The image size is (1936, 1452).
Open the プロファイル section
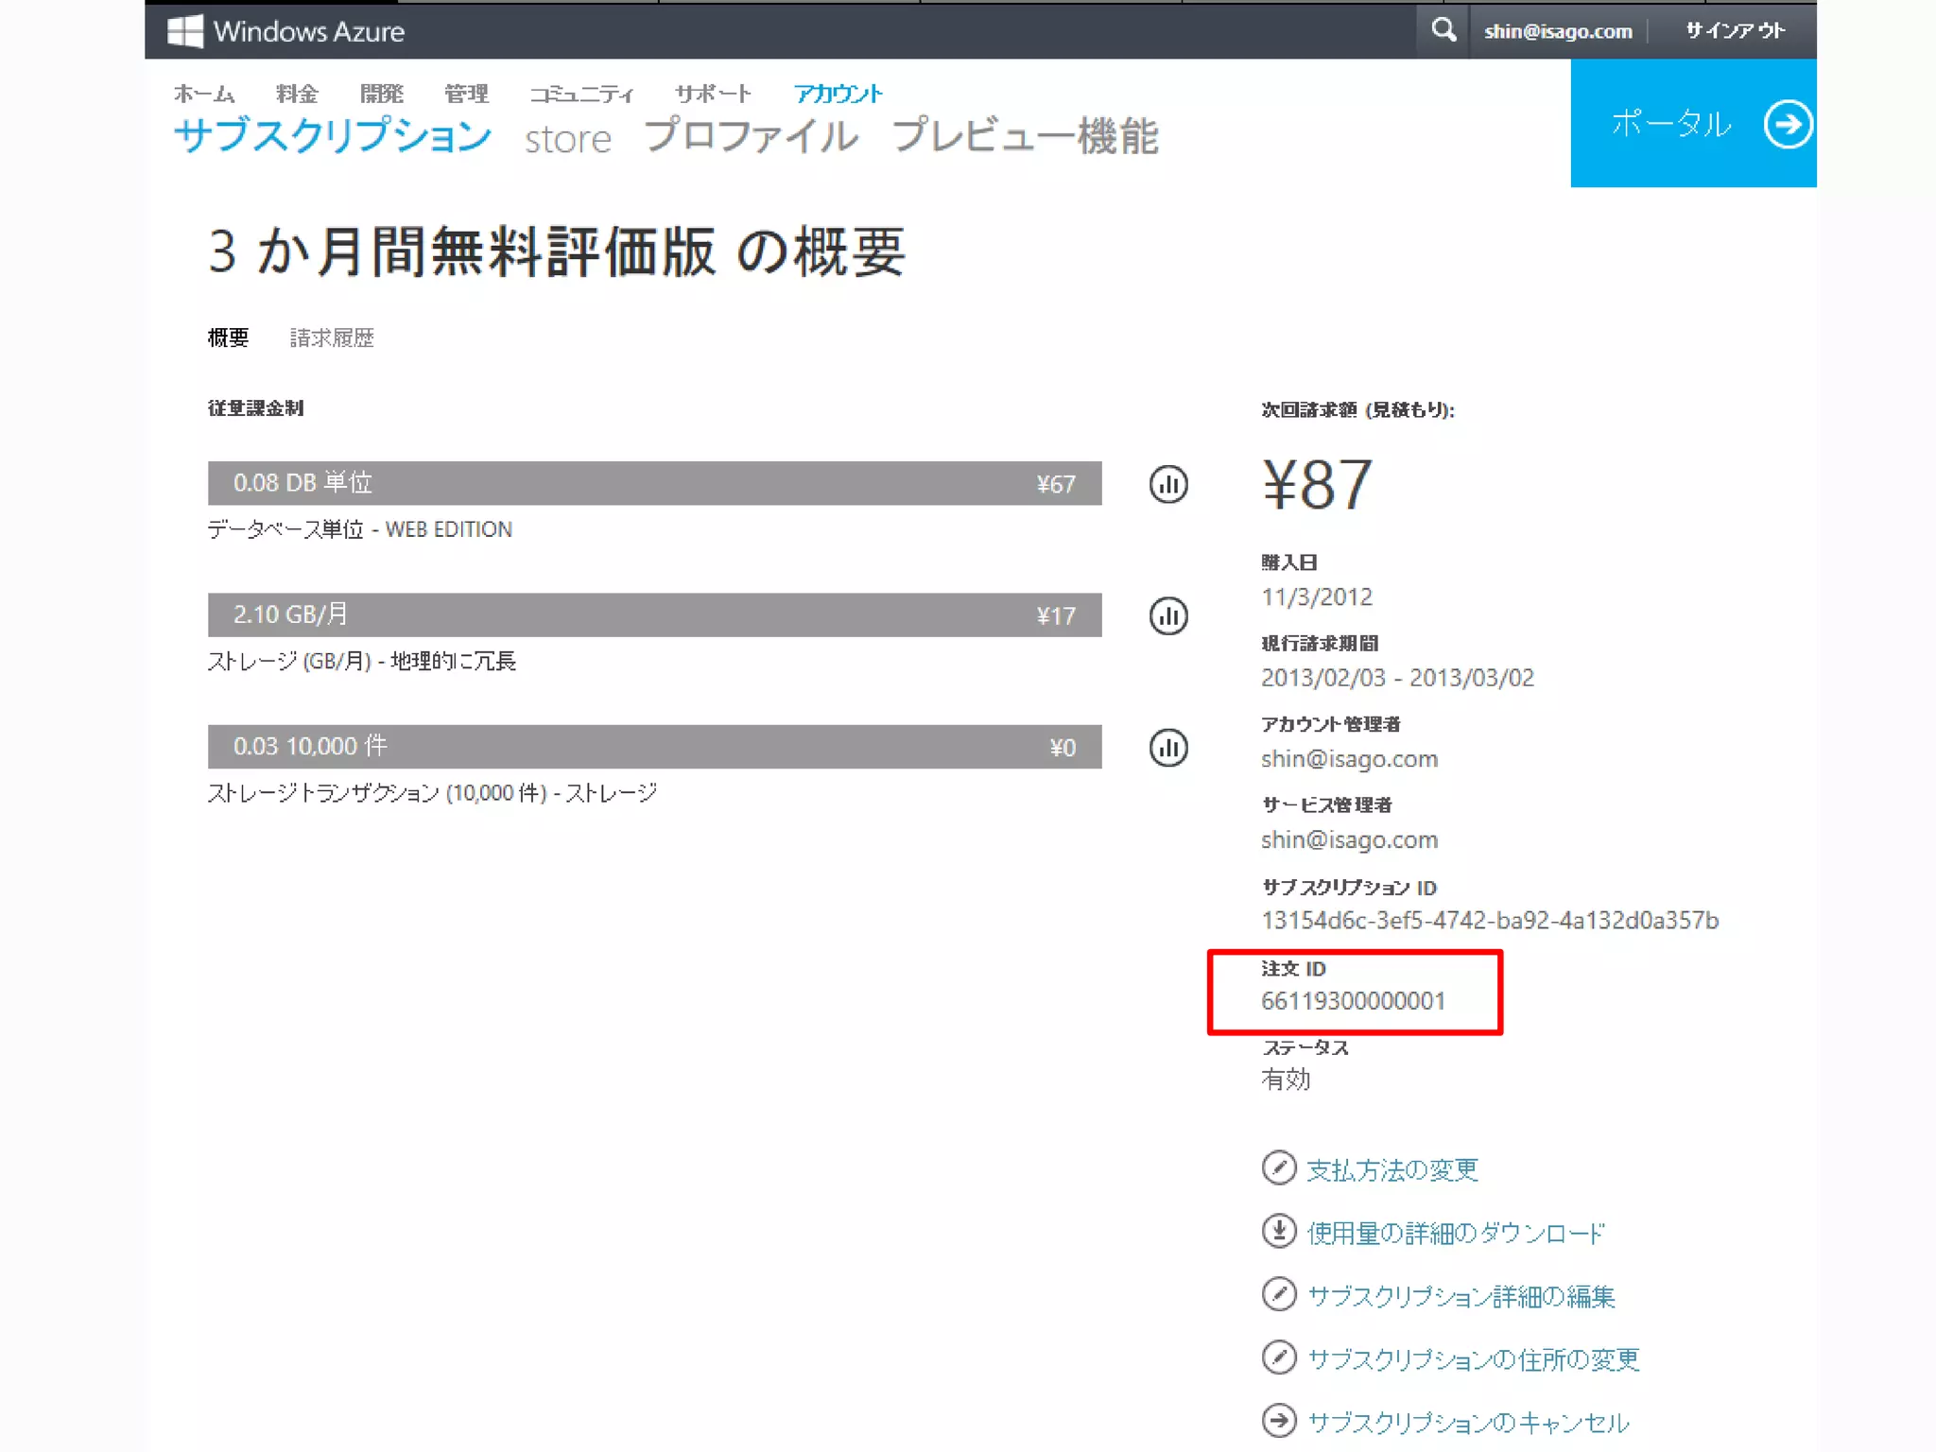coord(751,137)
